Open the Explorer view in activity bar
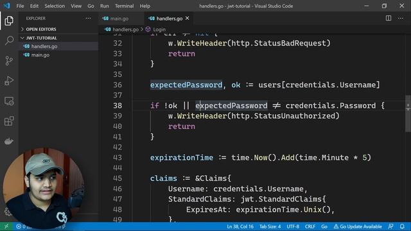 click(x=9, y=21)
